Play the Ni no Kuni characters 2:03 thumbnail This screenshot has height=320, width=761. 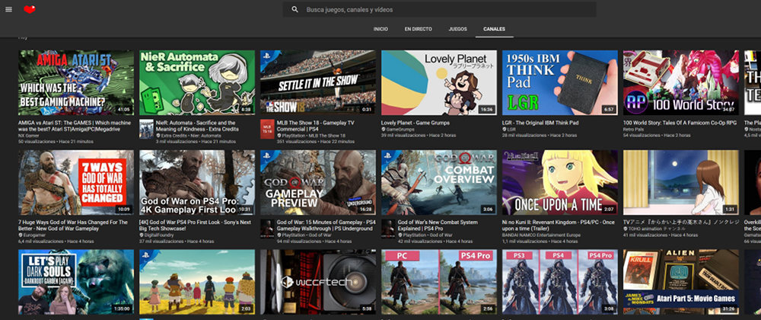pos(197,282)
